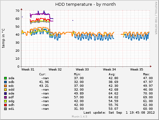Click the orange sdc legend swatch
The width and height of the screenshot is (159, 120).
pyautogui.click(x=5, y=86)
